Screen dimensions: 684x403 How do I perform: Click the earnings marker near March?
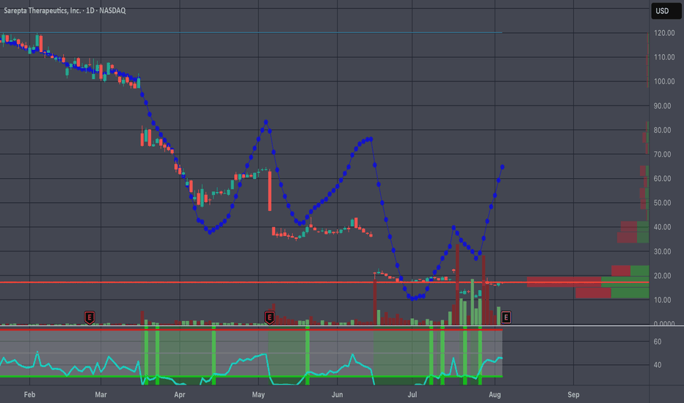[90, 317]
